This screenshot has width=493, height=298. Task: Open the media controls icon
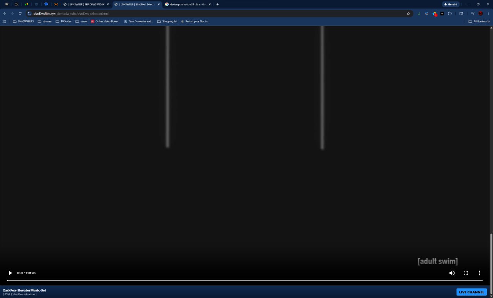473,13
